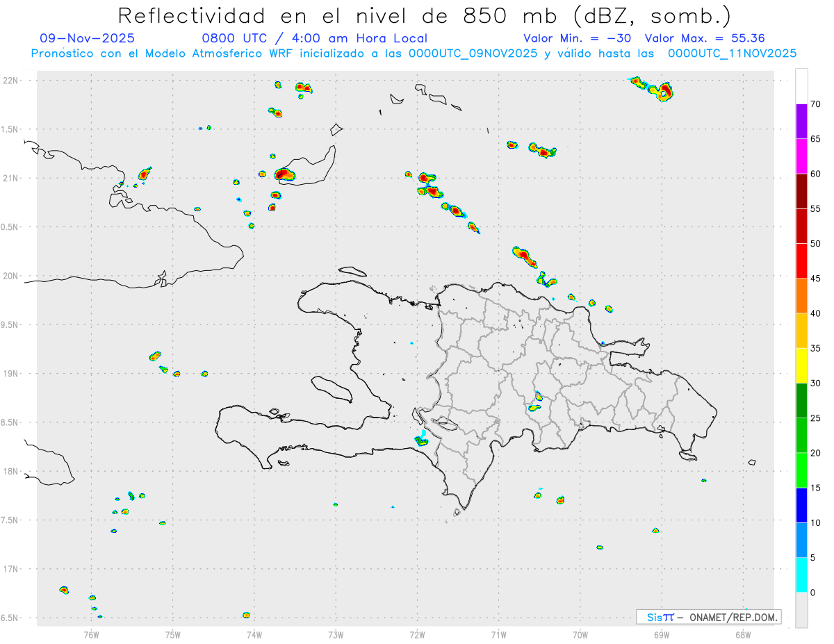Click the cyan 0–5 dBZ colorbar segment
The width and height of the screenshot is (834, 644).
coord(801,575)
